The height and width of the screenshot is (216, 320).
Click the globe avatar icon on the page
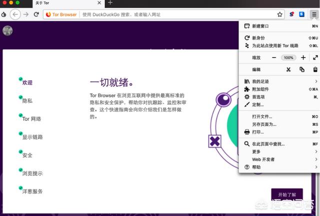coord(7,31)
